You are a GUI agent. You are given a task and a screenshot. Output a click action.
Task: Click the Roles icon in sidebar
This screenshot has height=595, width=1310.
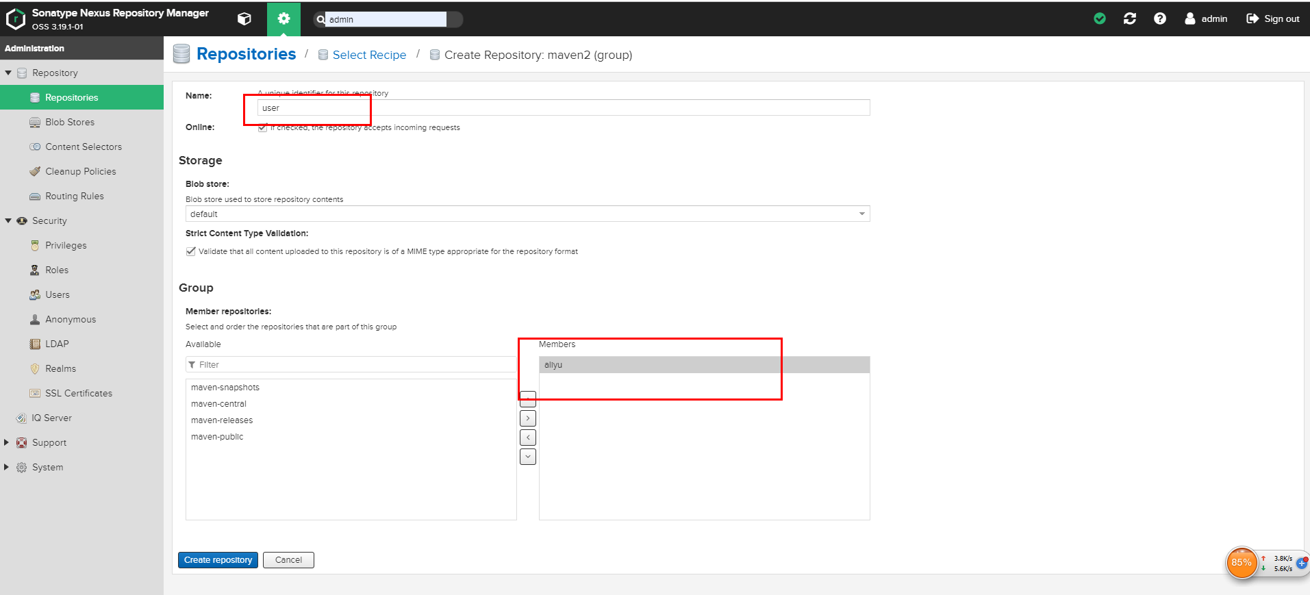pos(35,270)
